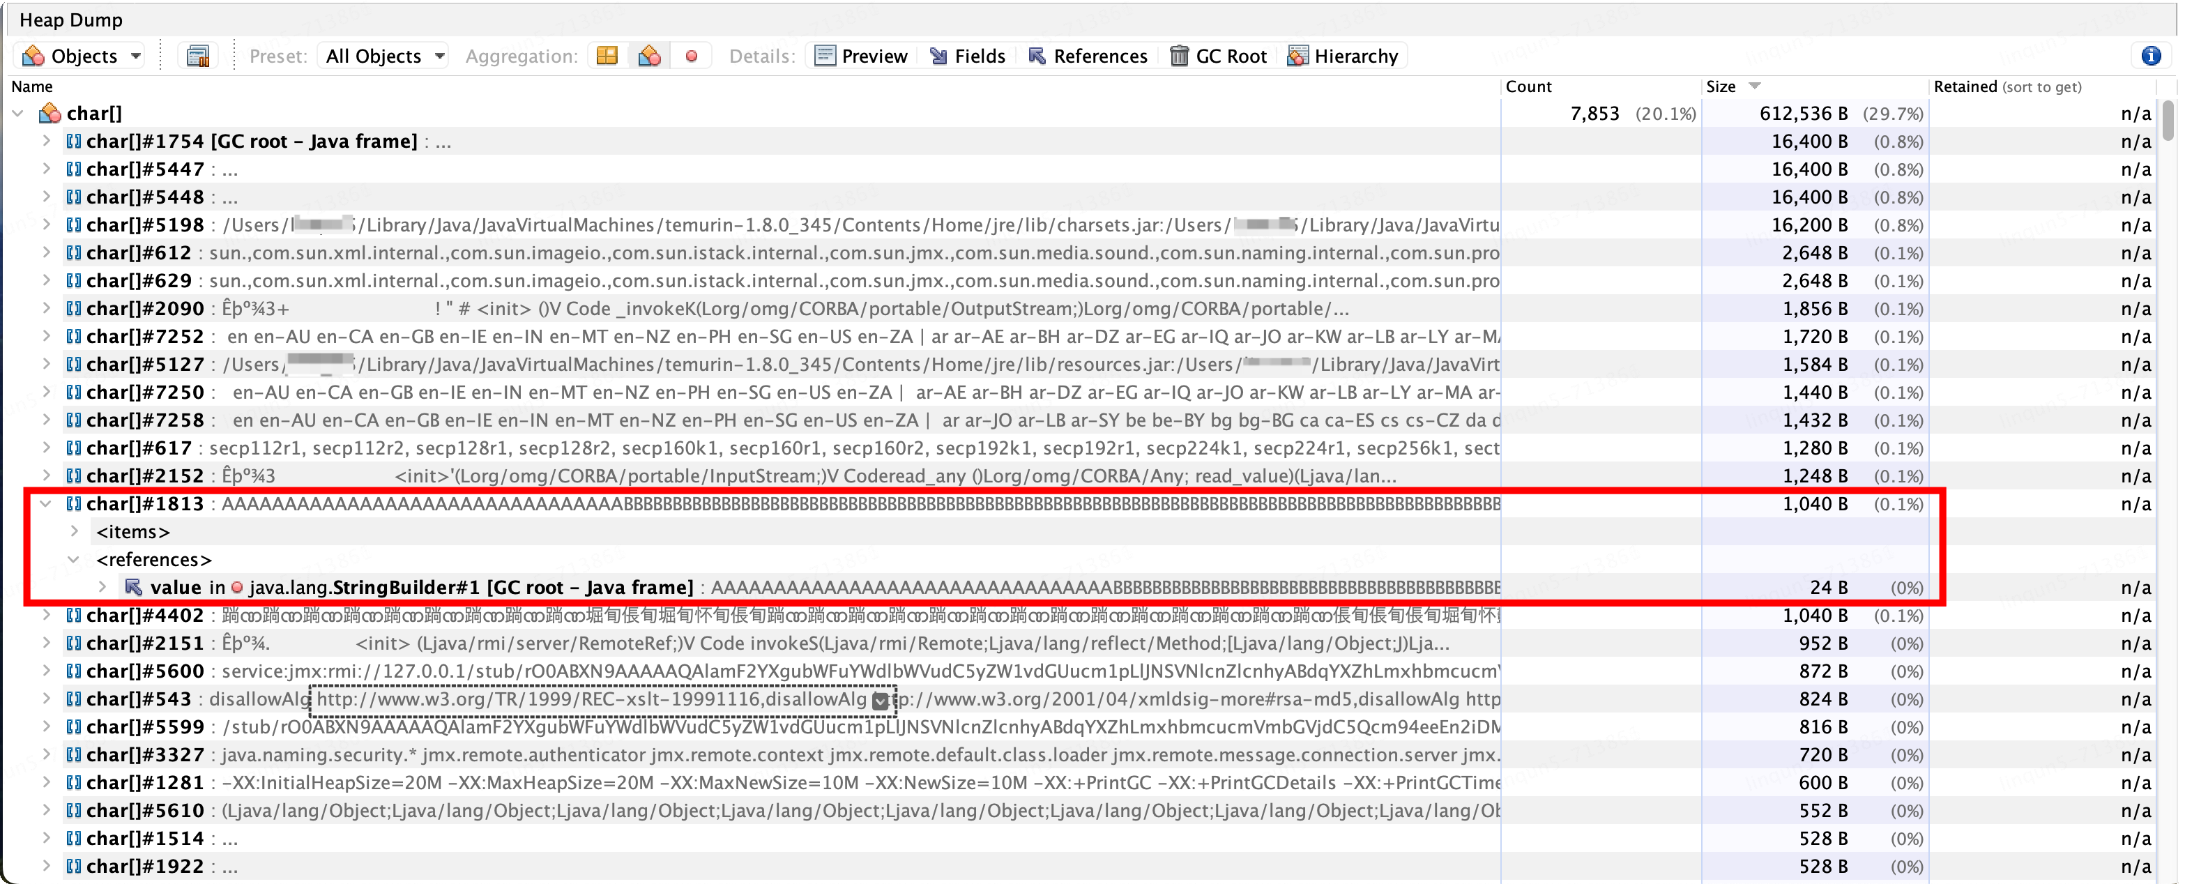Click the retained sizes computation icon
This screenshot has width=2185, height=884.
tap(197, 56)
